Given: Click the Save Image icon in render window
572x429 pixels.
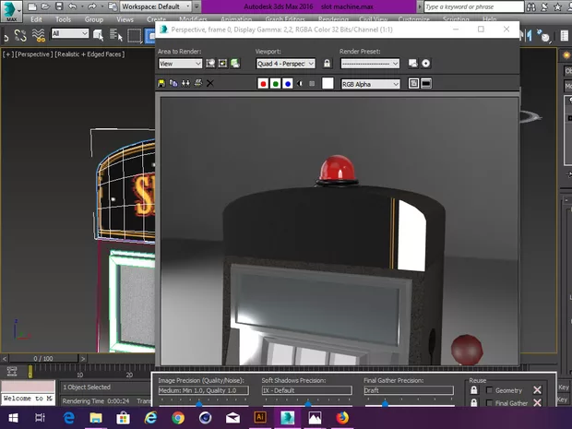Looking at the screenshot, I should (162, 83).
